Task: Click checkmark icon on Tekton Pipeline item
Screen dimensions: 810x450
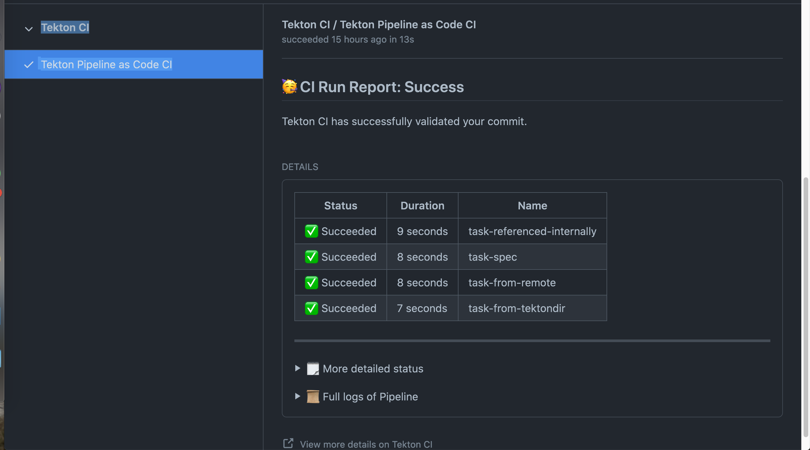Action: tap(29, 65)
